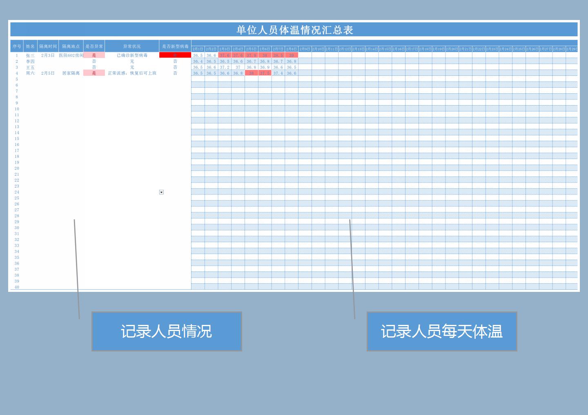Click 周六's 2月7日 temperature 37.4
This screenshot has height=415, width=588.
pyautogui.click(x=278, y=73)
